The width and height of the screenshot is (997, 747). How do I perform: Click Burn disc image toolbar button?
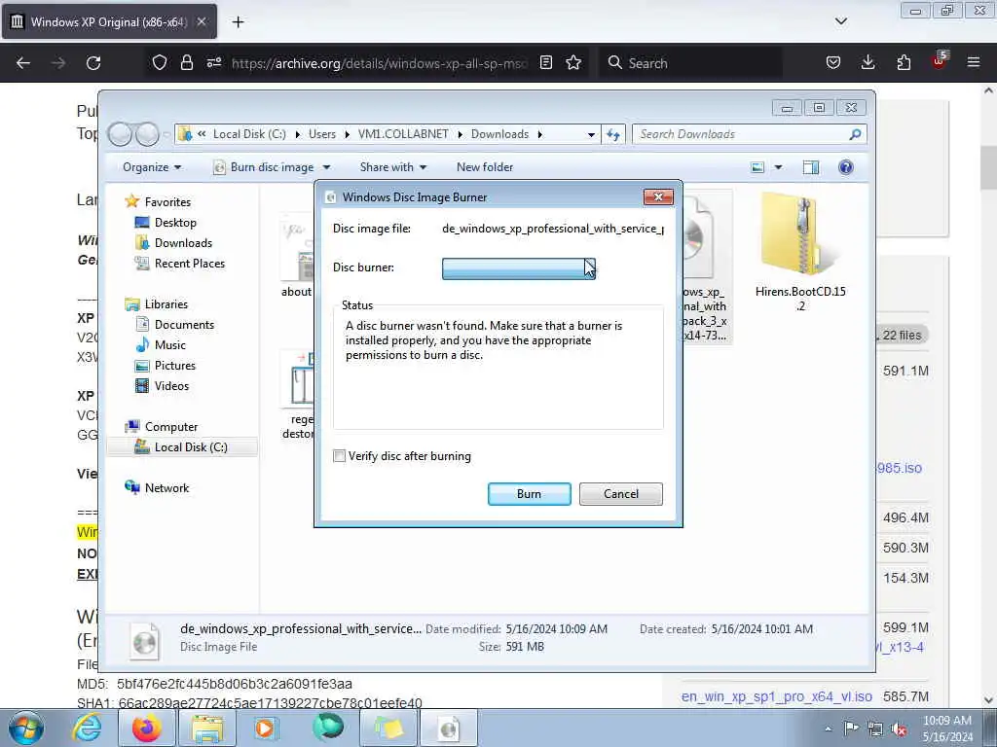[264, 167]
